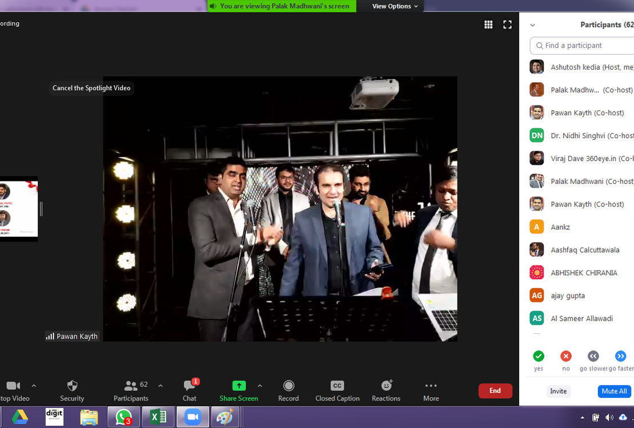Open the More options menu
The image size is (634, 428).
[431, 390]
